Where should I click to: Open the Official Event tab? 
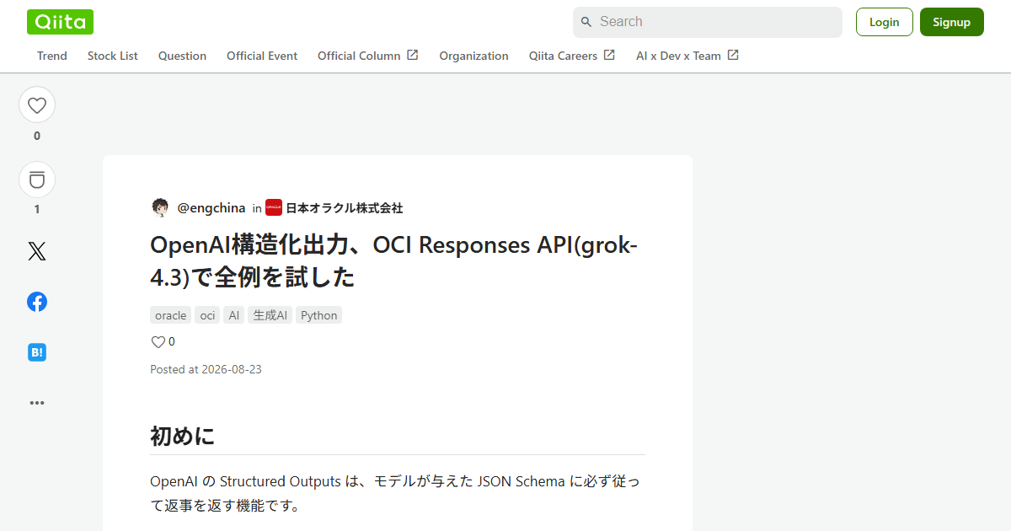pyautogui.click(x=262, y=56)
